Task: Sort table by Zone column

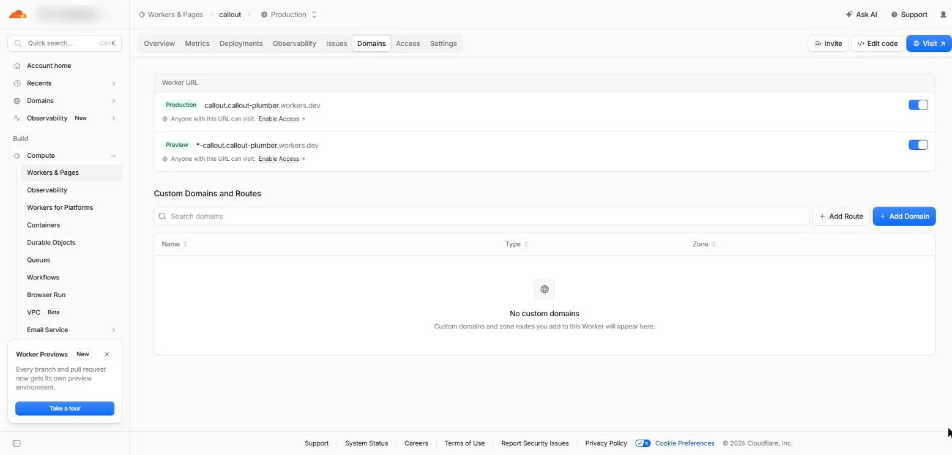Action: (704, 244)
